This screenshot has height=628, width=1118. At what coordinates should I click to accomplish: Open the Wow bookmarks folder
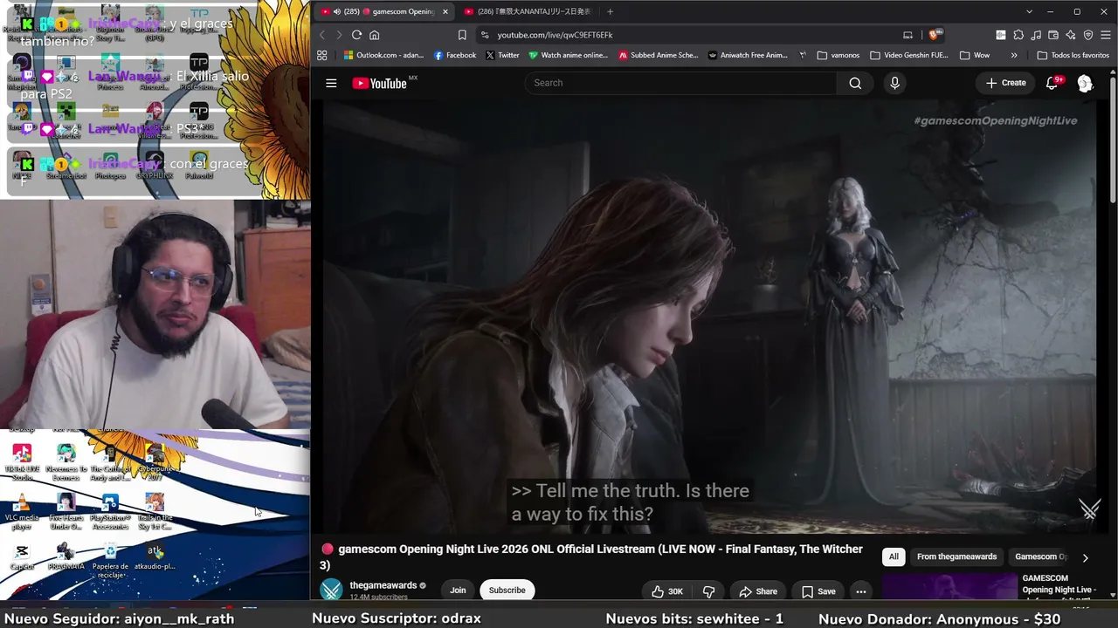pos(975,55)
